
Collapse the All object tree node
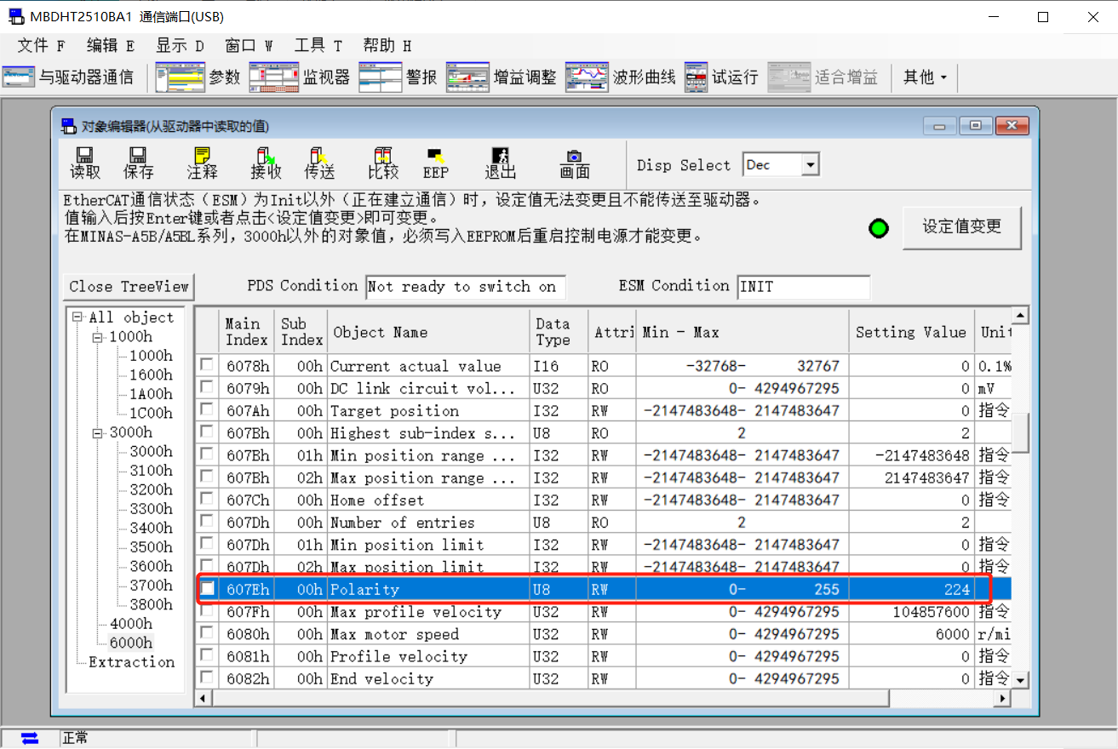click(x=78, y=317)
